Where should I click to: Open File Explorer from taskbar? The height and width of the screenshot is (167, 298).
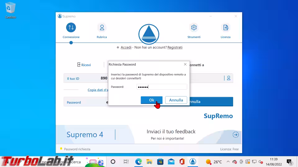[x=149, y=162]
